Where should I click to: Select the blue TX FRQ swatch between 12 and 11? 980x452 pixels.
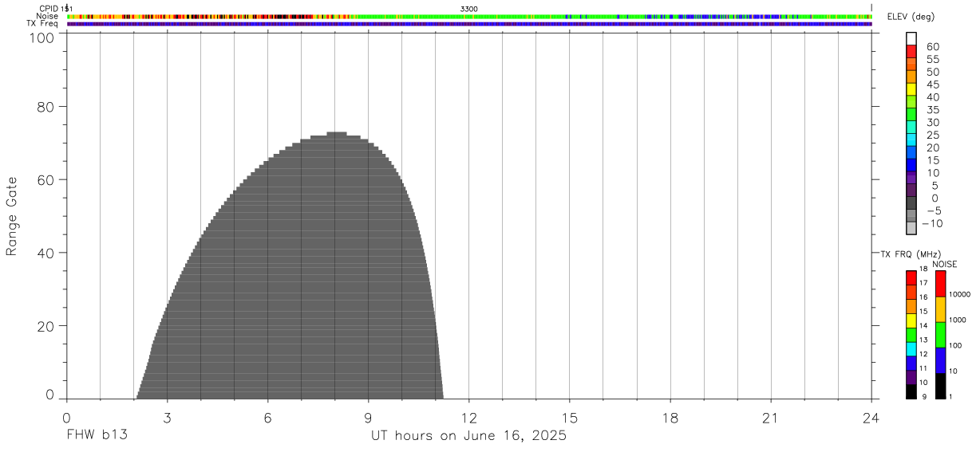(x=911, y=364)
